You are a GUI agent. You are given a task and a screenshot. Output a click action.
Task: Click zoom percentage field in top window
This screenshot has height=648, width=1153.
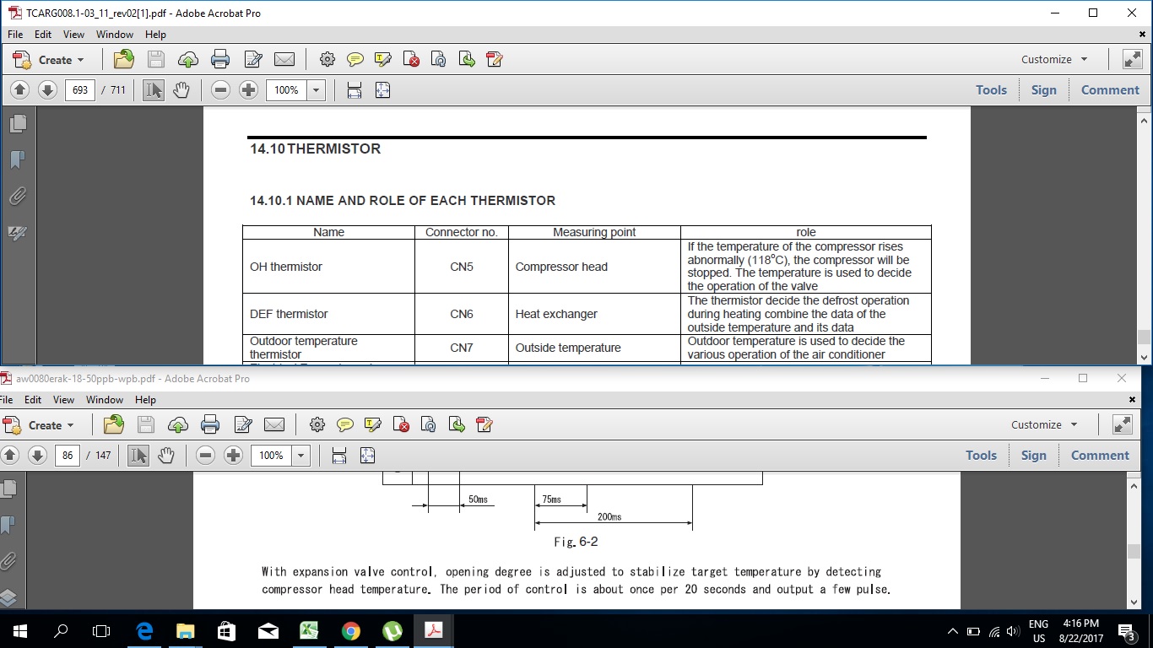[287, 90]
